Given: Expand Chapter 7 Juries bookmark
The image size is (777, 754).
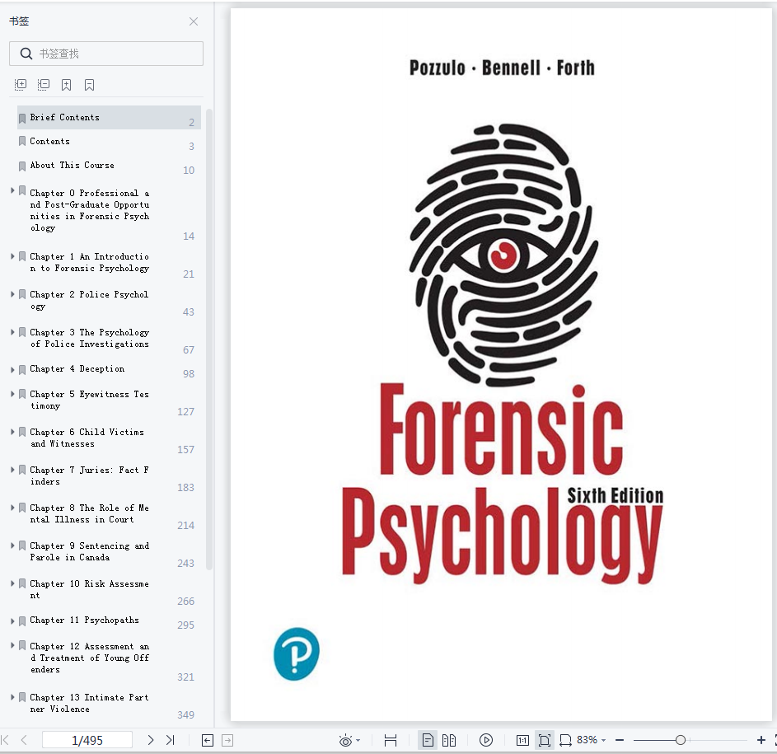Looking at the screenshot, I should pos(12,470).
